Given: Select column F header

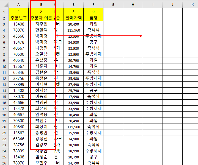Looking at the screenshot, I should pyautogui.click(x=93, y=5).
